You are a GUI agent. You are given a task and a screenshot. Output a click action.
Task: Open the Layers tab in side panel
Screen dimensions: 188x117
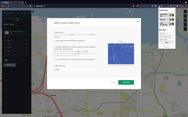click(5, 19)
